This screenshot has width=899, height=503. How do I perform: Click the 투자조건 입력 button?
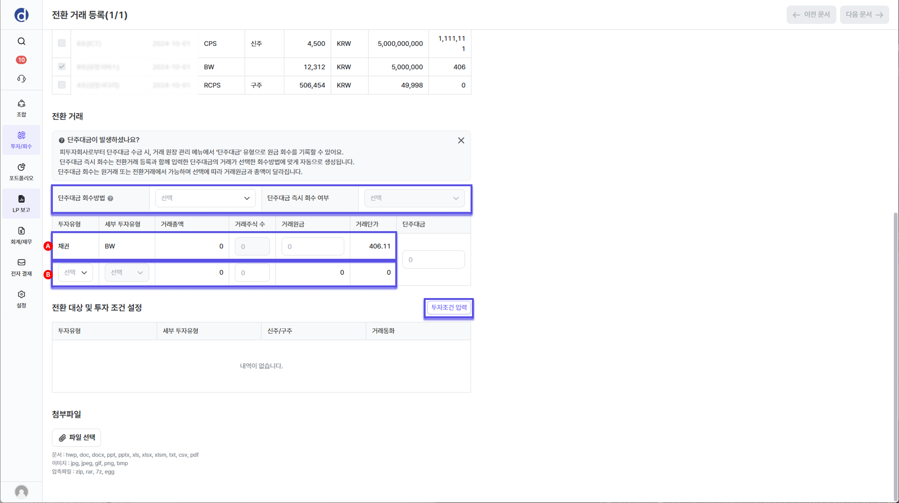(449, 308)
